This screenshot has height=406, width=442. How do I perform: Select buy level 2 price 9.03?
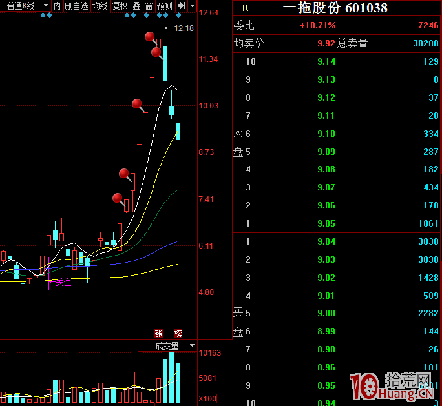326,259
